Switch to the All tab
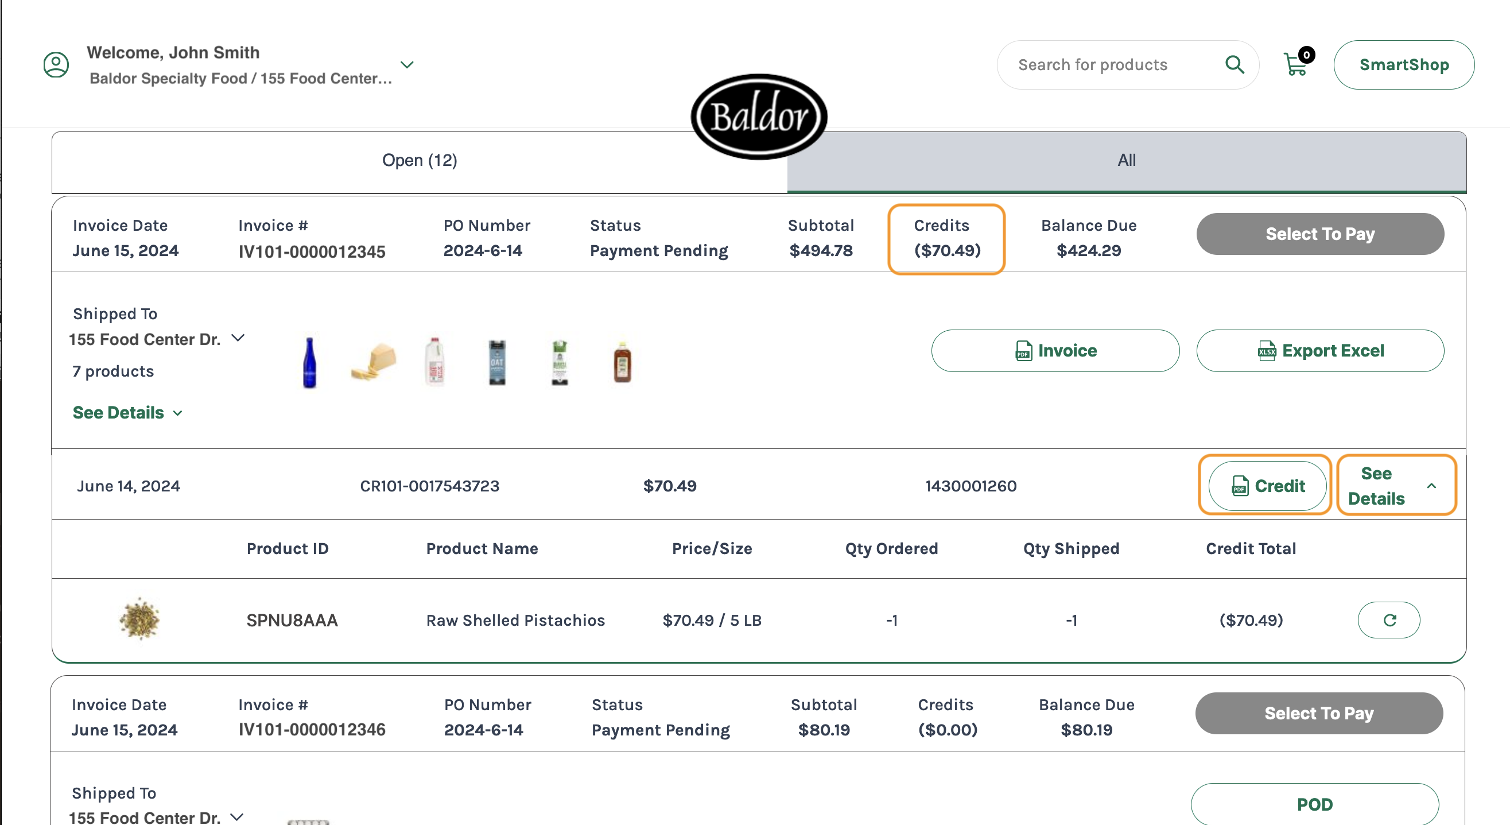Image resolution: width=1510 pixels, height=825 pixels. coord(1126,160)
